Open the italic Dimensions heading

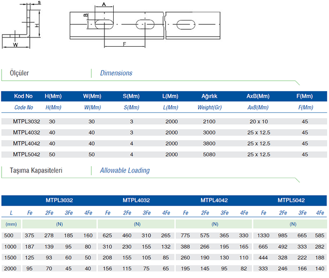coord(116,74)
